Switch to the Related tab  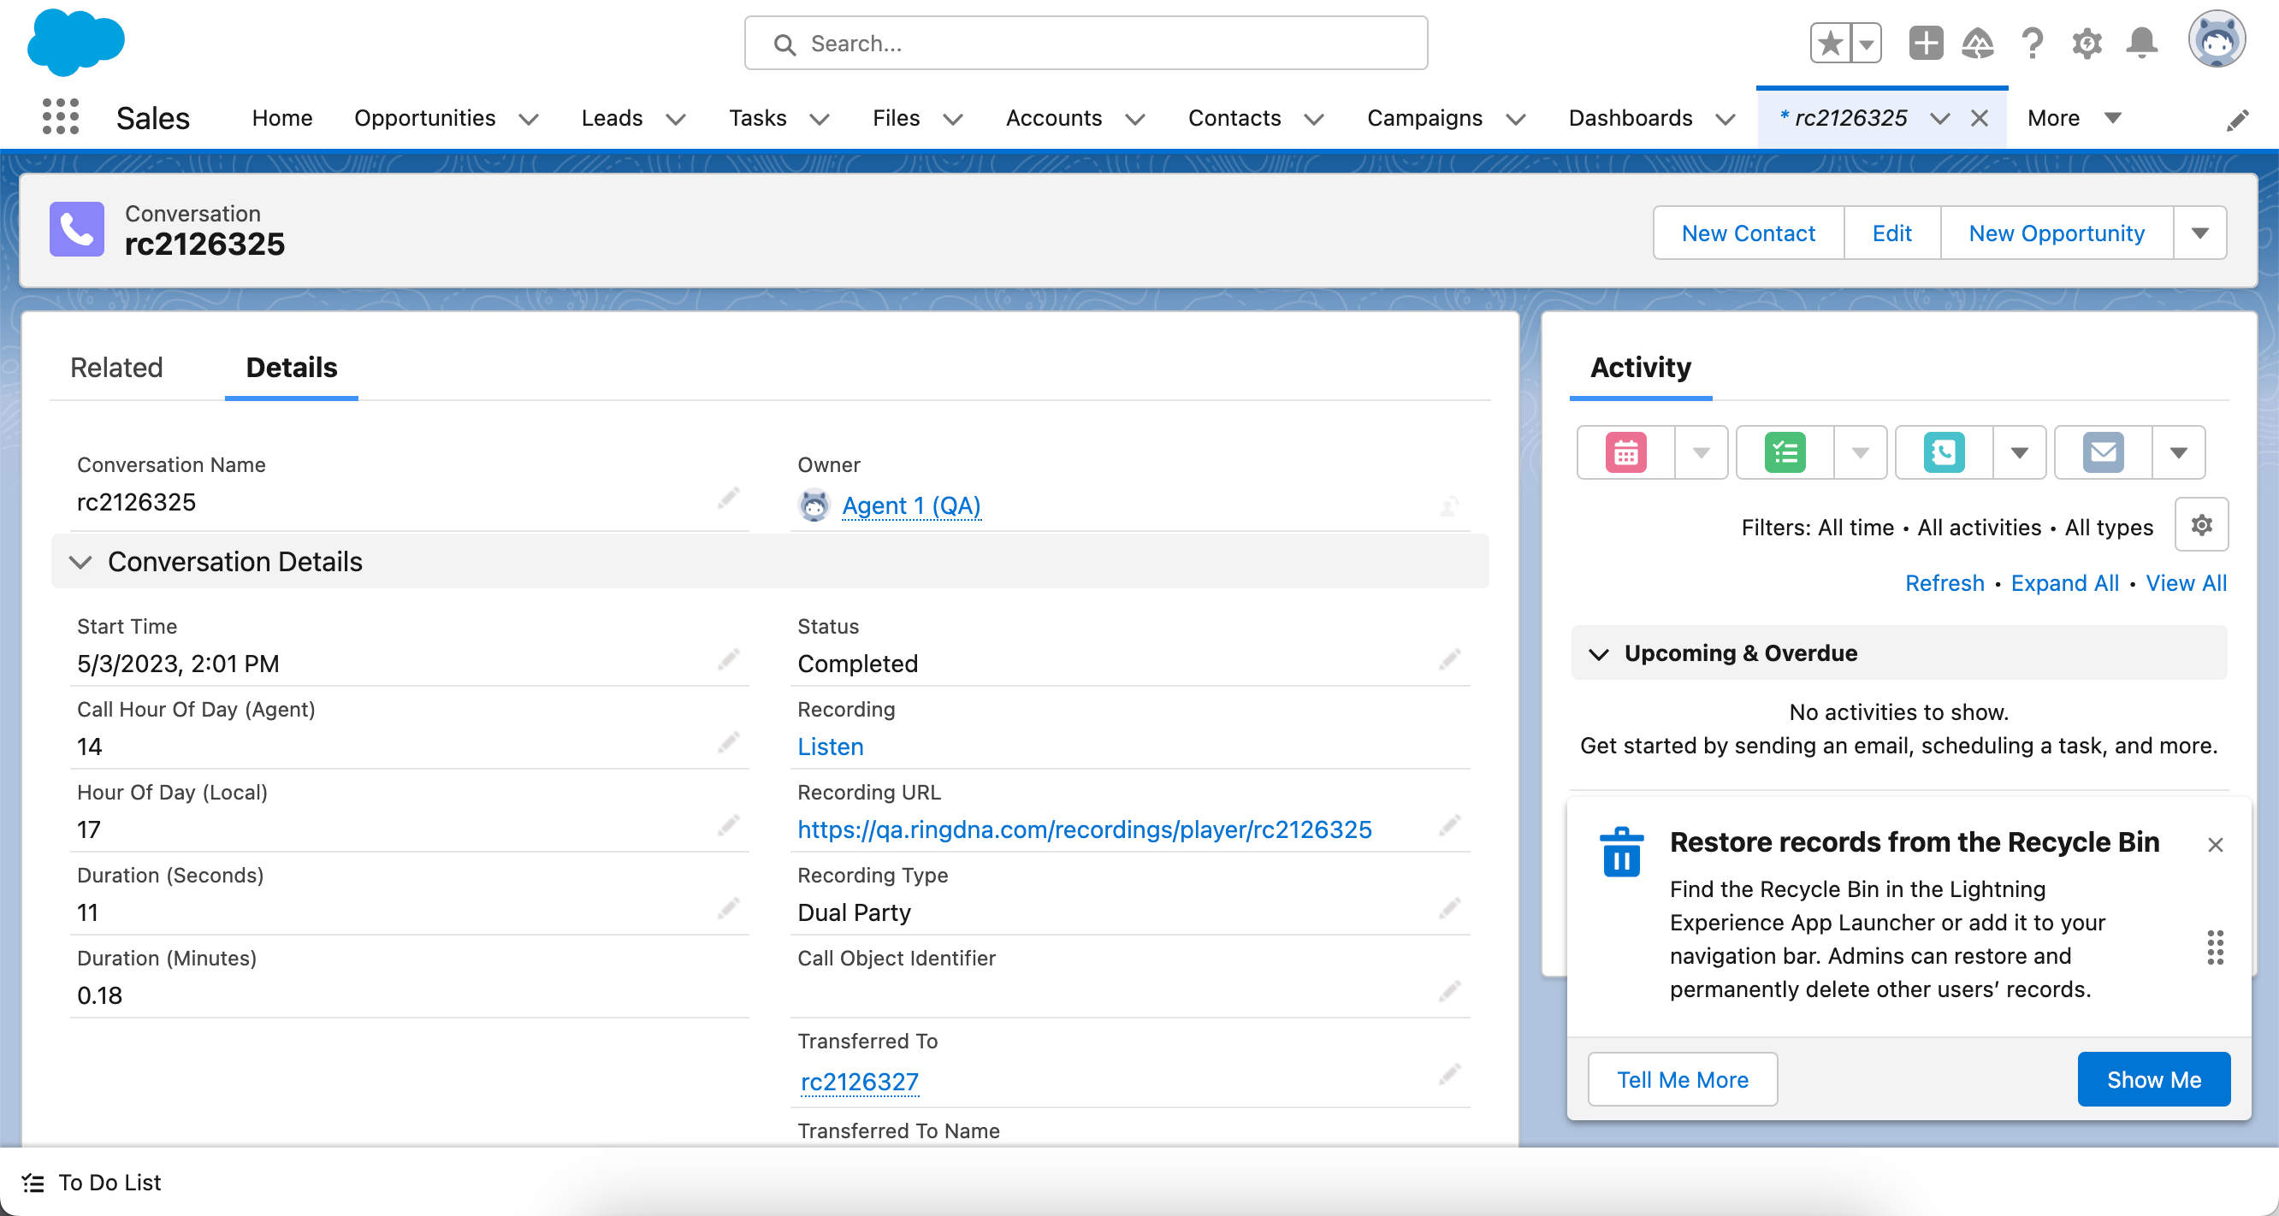(117, 368)
